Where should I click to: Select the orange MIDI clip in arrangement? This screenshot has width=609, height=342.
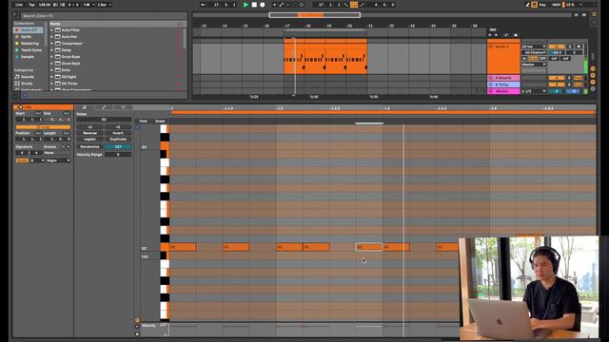(x=325, y=56)
